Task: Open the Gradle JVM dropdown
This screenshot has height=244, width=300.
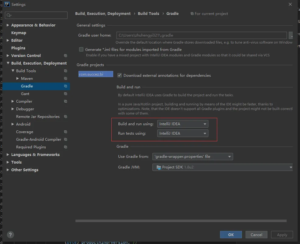Action: [222, 167]
